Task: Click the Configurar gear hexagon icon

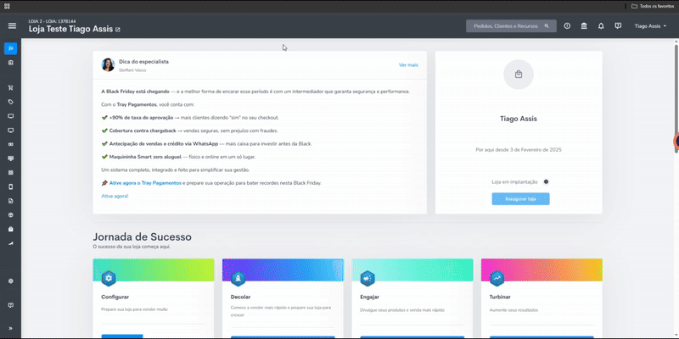Action: click(x=109, y=279)
